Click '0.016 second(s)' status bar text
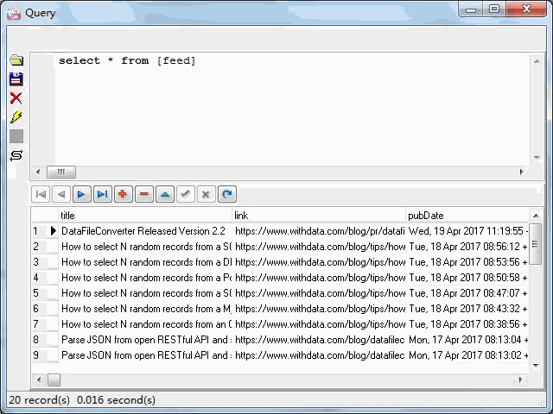 116,400
